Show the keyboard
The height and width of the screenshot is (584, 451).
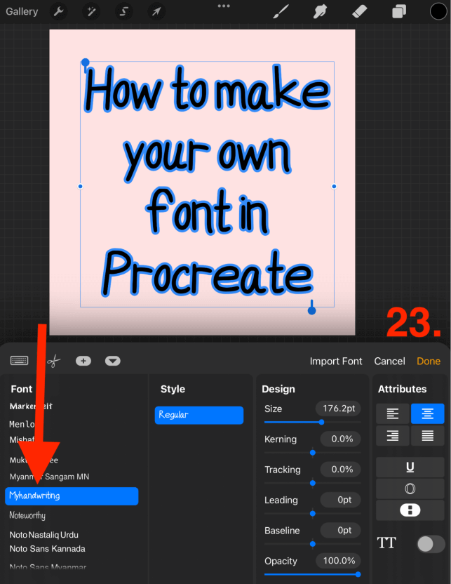pos(19,361)
